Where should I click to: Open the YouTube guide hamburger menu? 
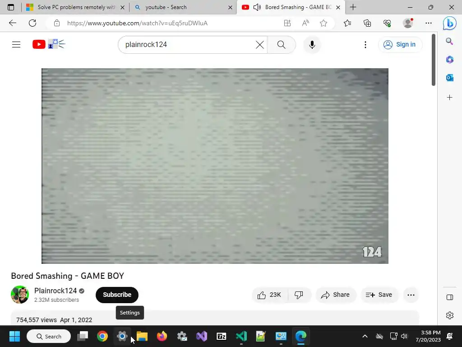[16, 45]
